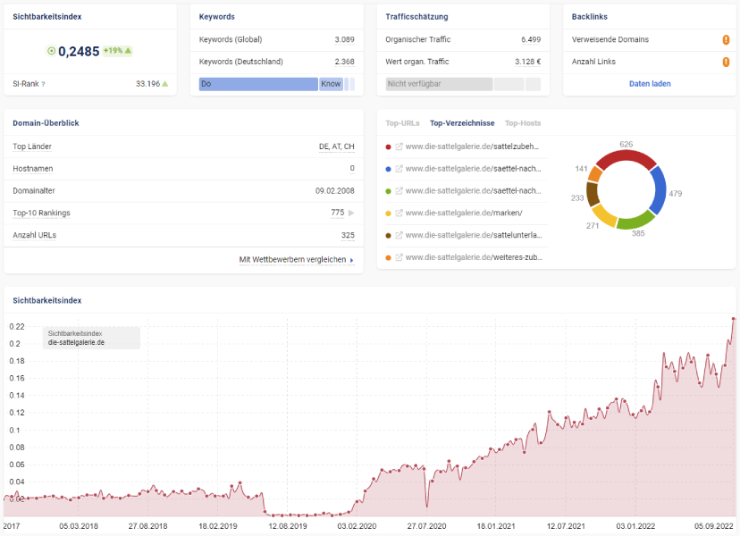Screen dimensions: 740x536
Task: Click the green up triangle beside SI-Rank 33.196
Action: pos(165,84)
